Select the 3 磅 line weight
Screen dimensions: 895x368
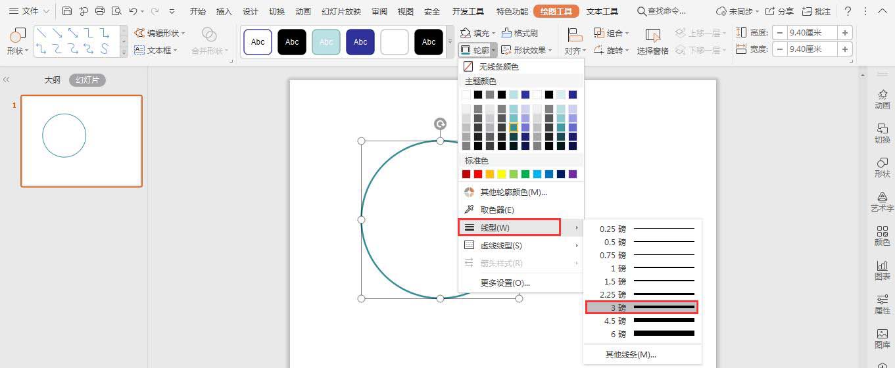coord(642,308)
